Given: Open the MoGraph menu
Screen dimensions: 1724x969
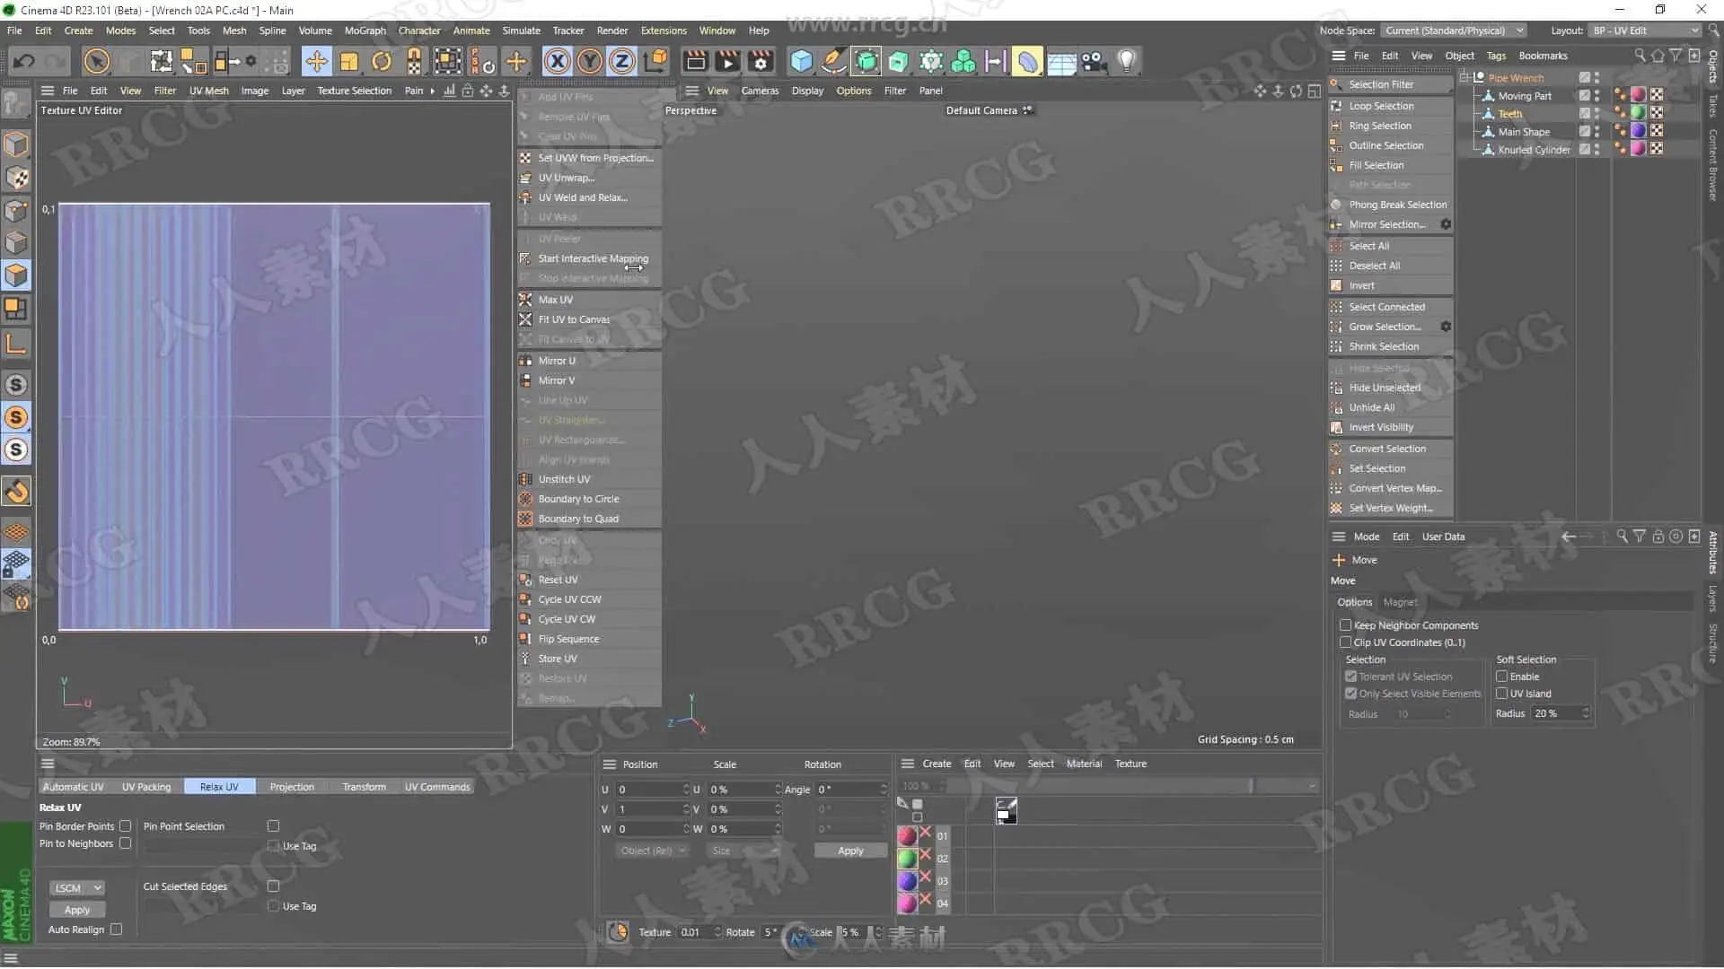Looking at the screenshot, I should pos(365,31).
